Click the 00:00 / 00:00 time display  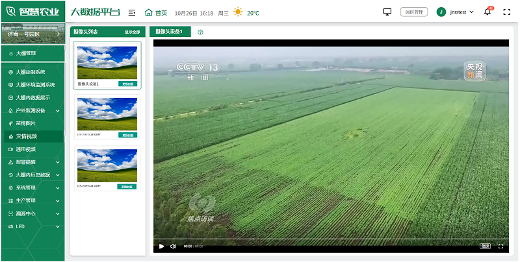193,246
